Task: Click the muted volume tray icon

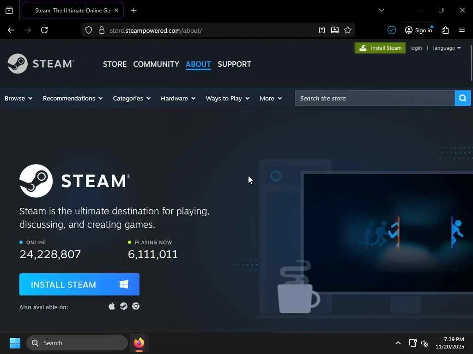Action: (424, 343)
